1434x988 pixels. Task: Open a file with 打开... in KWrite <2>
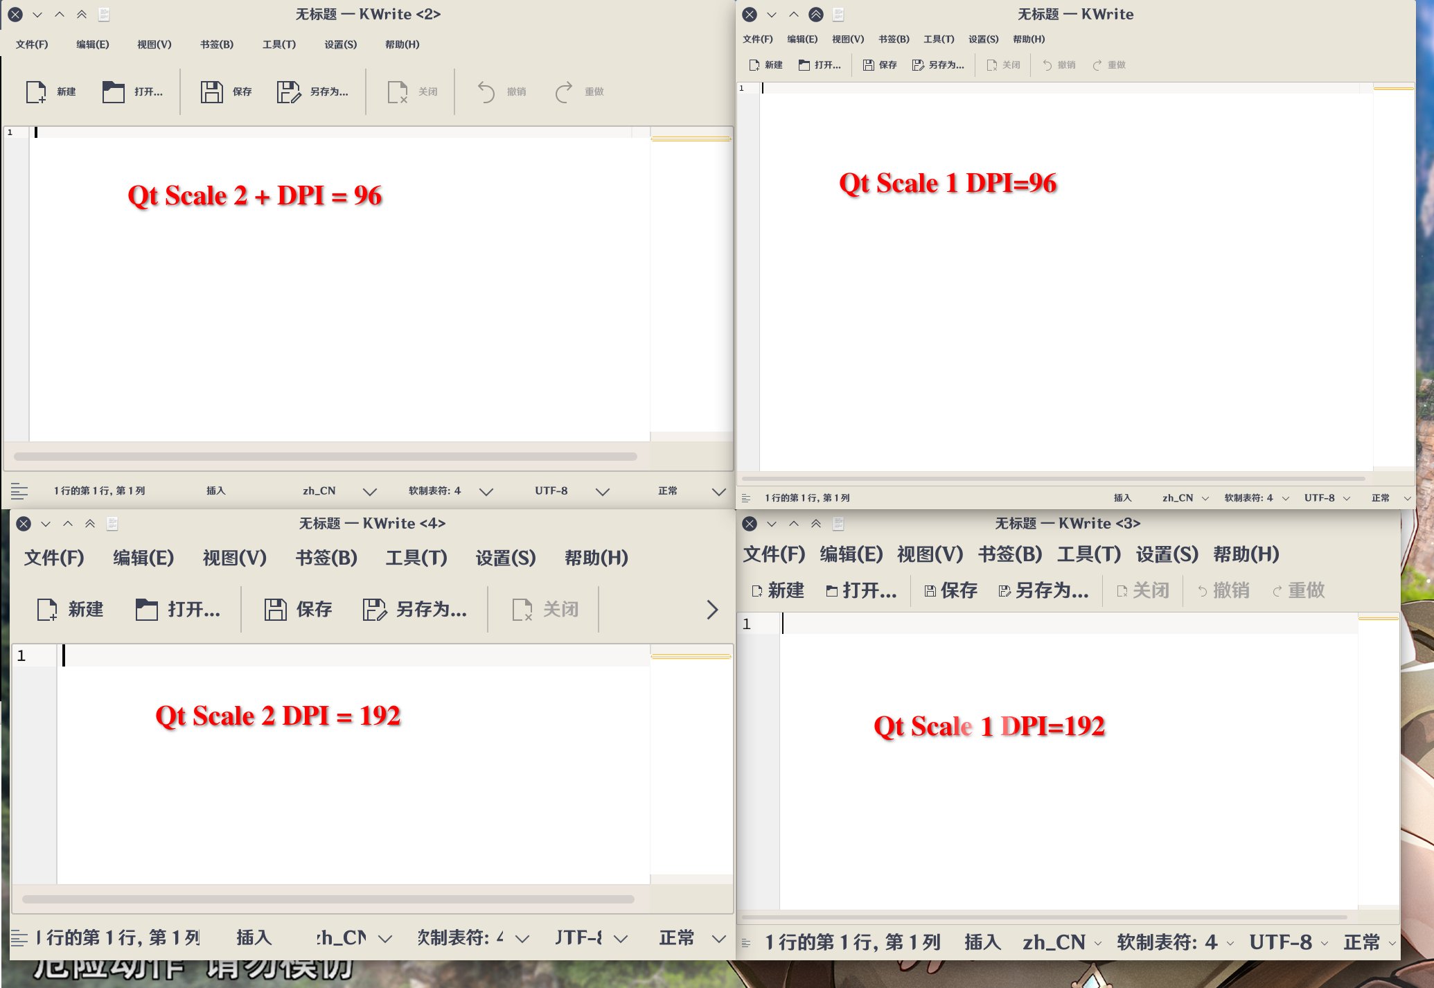click(132, 91)
